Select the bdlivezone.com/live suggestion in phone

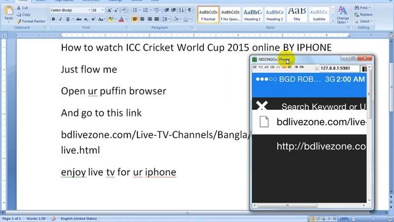(x=309, y=122)
